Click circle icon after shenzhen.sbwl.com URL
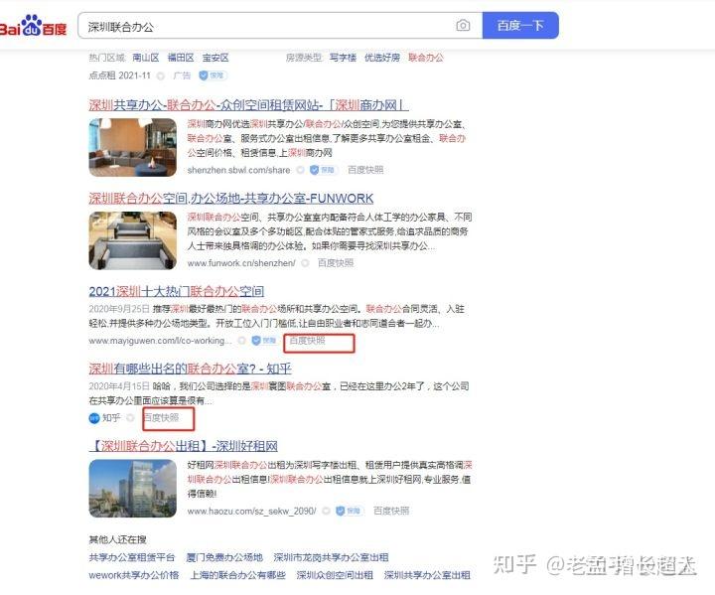 [x=300, y=170]
